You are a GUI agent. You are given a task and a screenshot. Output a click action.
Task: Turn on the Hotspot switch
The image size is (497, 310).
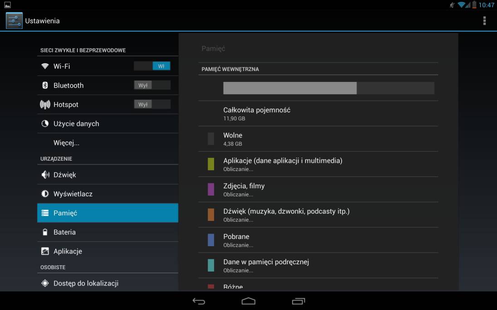152,105
